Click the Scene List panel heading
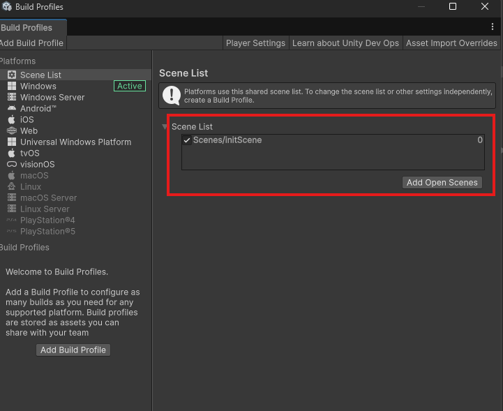503x411 pixels. point(183,73)
